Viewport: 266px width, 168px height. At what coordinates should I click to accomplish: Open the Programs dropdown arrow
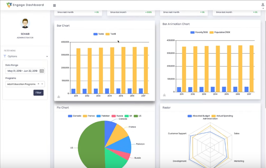(x=42, y=84)
